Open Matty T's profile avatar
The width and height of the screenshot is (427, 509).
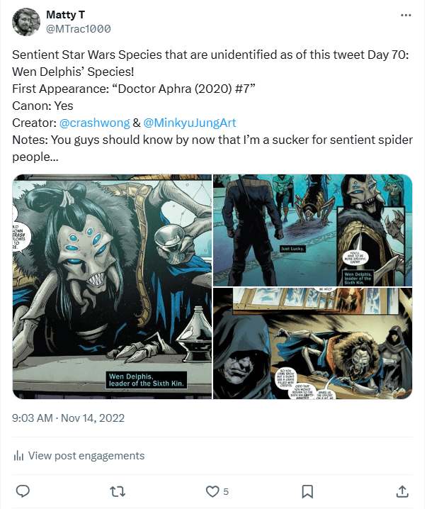click(26, 22)
